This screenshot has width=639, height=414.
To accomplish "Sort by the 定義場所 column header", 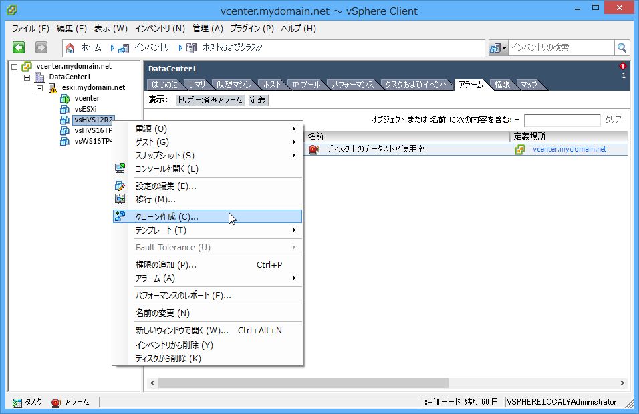I will coord(569,136).
